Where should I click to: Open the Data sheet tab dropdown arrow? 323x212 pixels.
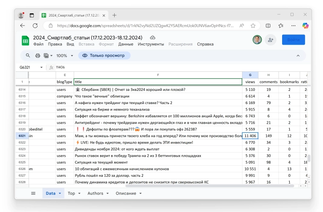tap(60, 193)
